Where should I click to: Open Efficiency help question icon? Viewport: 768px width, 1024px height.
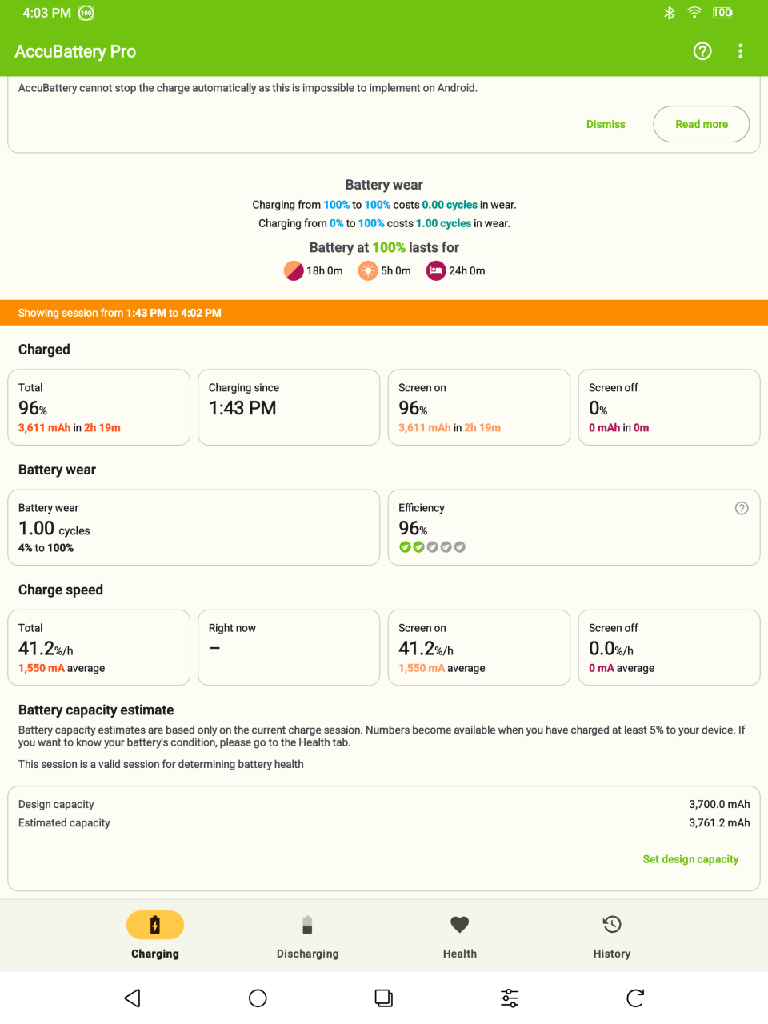click(742, 508)
